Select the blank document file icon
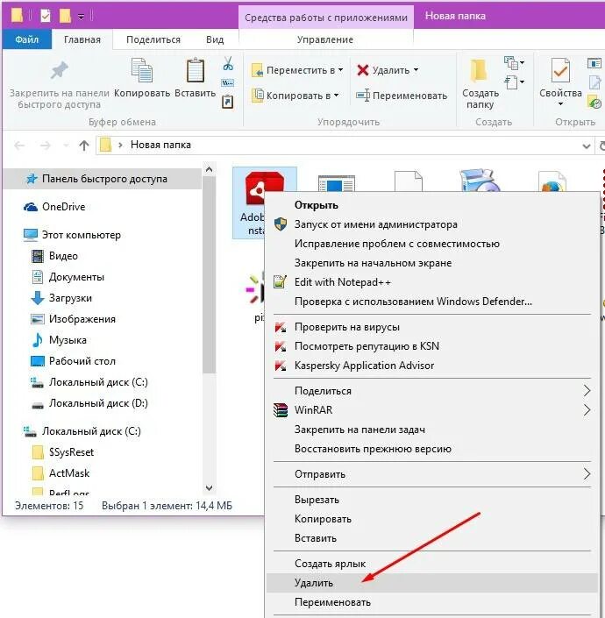This screenshot has height=618, width=605. click(409, 181)
